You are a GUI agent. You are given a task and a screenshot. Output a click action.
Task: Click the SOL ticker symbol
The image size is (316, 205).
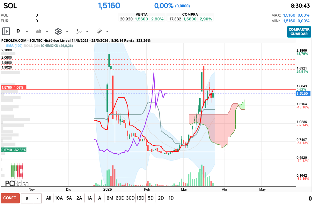click(10, 6)
